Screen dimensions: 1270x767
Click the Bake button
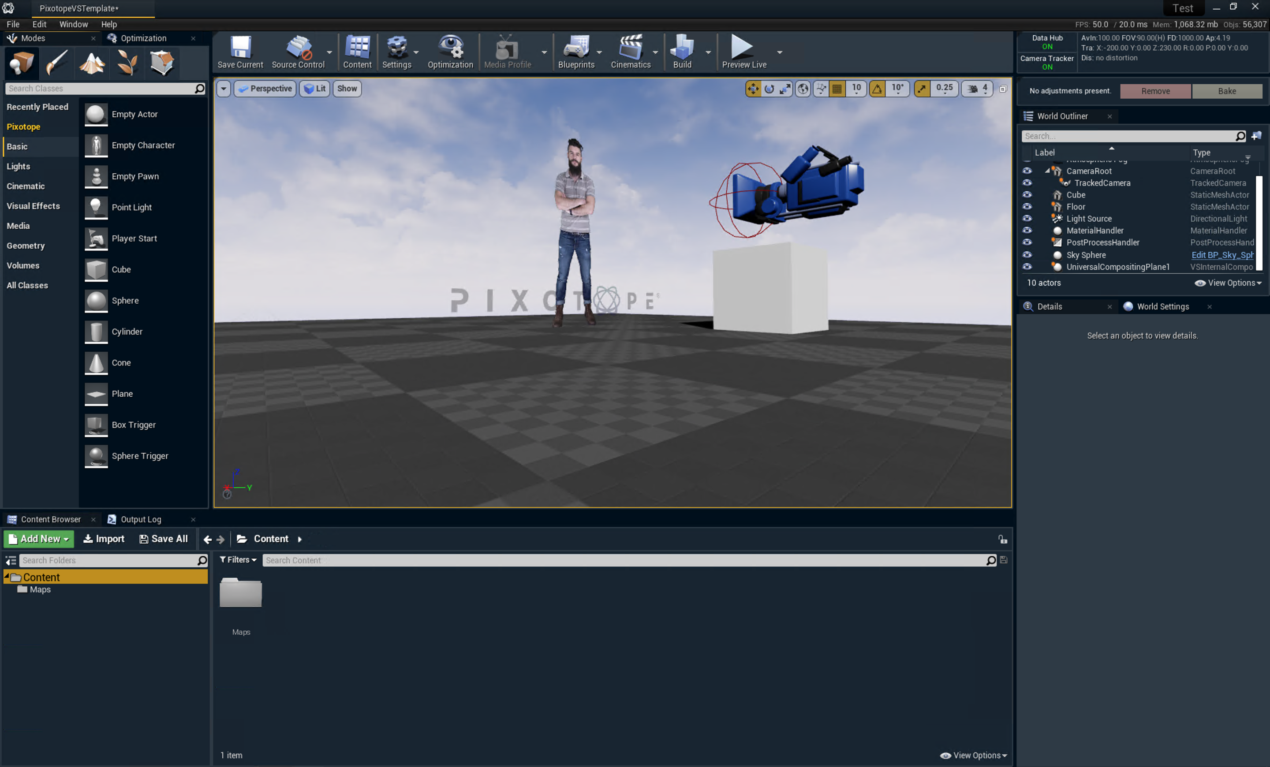[1226, 91]
